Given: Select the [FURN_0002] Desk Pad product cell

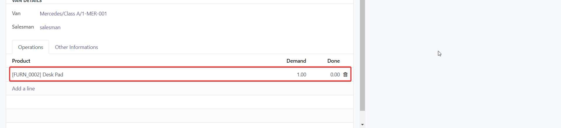Looking at the screenshot, I should (38, 75).
